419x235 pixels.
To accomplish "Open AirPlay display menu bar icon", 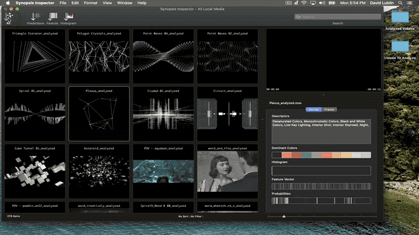I will point(313,3).
